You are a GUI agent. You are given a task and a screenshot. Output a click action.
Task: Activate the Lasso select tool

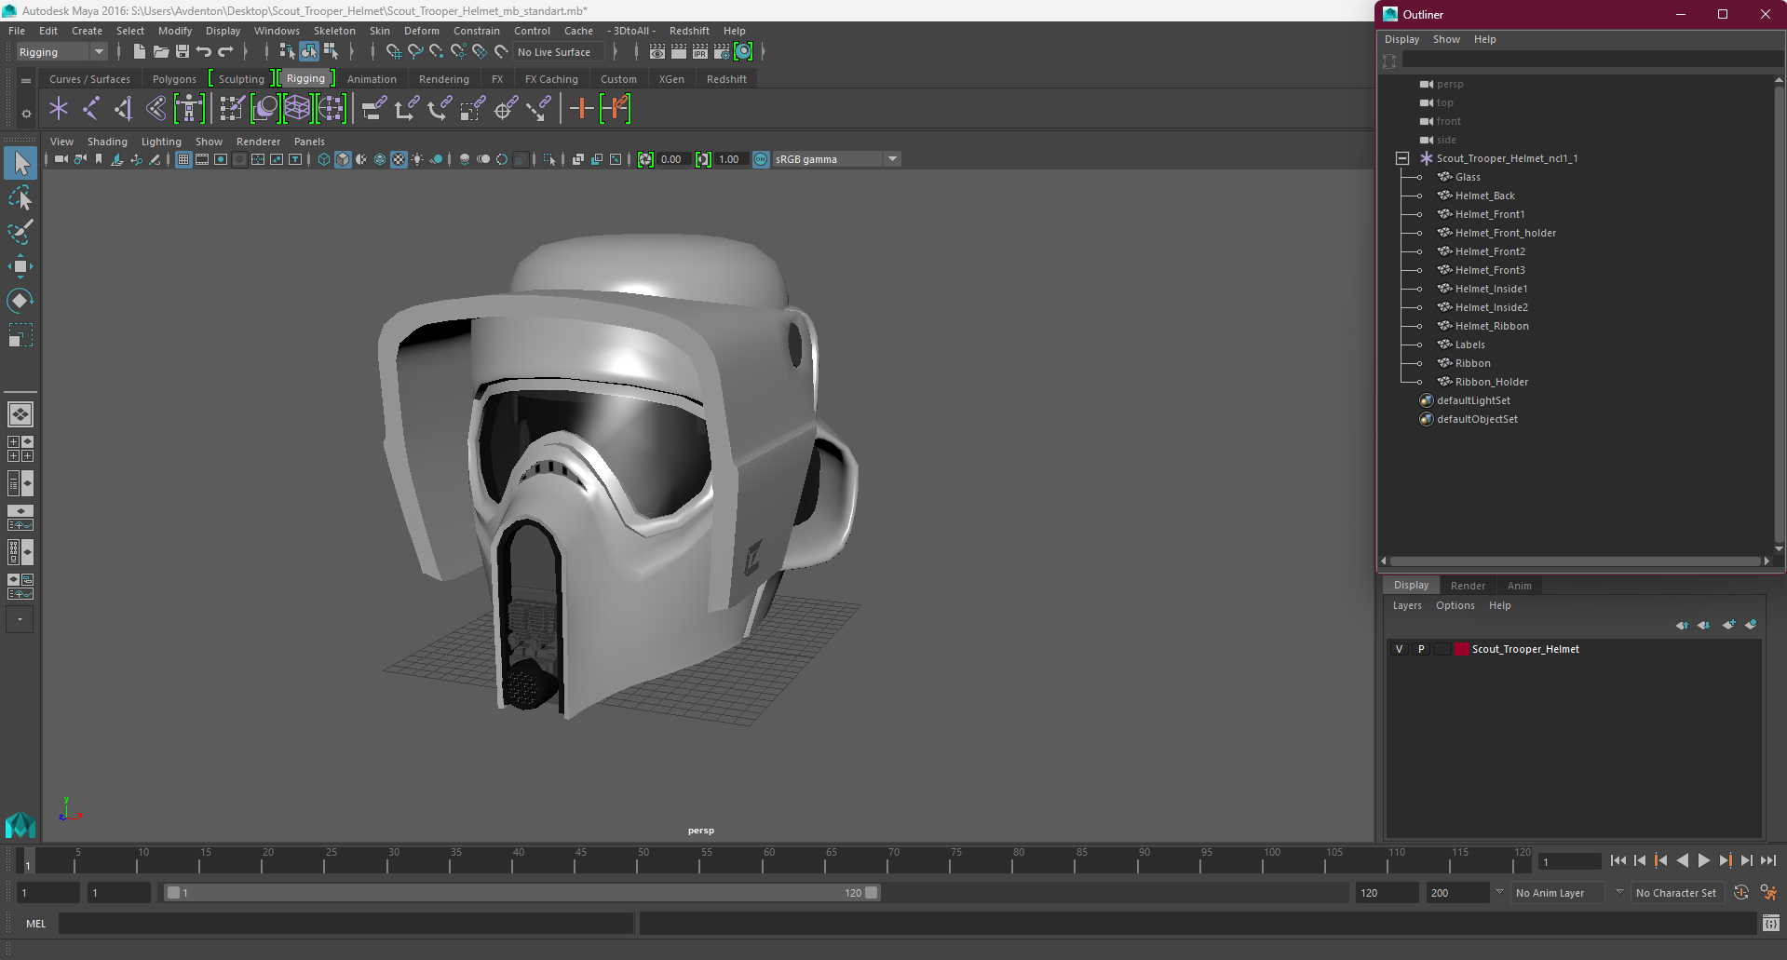[20, 198]
